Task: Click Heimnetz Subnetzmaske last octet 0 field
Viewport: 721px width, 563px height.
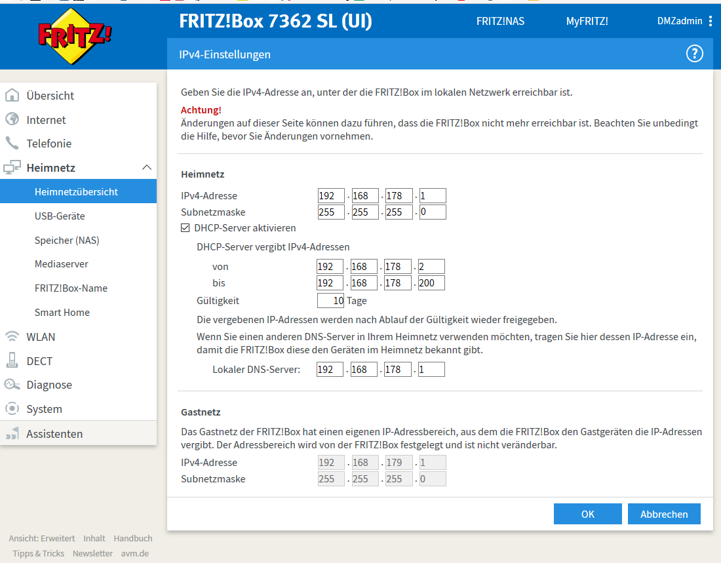Action: (x=432, y=212)
